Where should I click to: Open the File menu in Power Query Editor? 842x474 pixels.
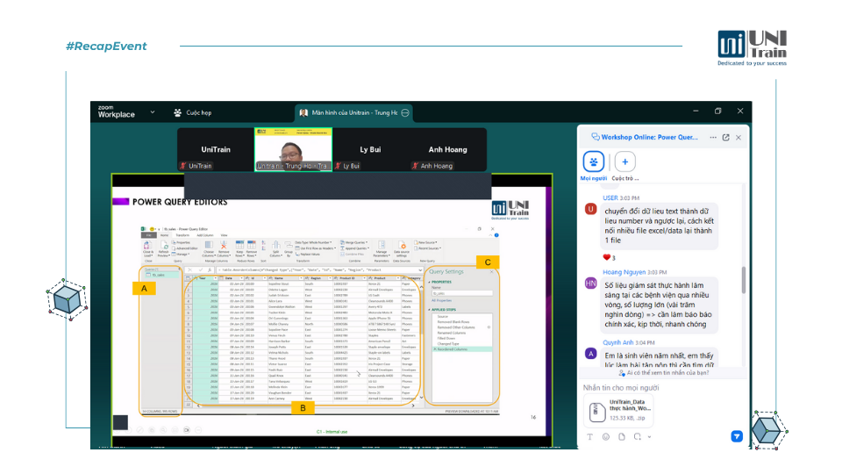click(149, 235)
